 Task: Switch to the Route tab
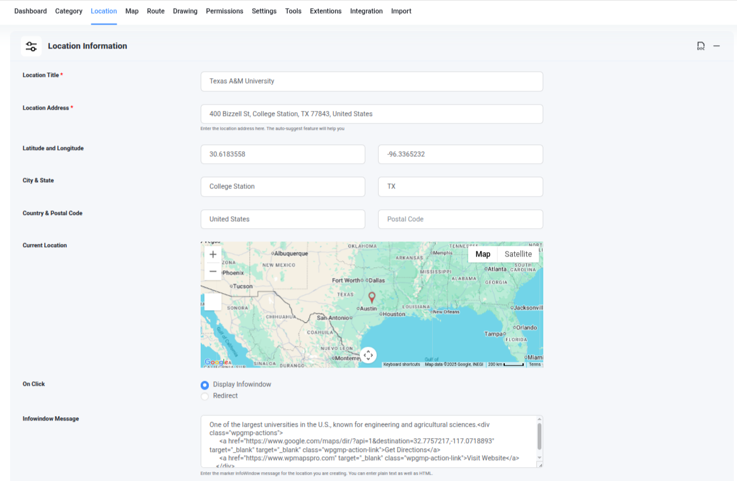pos(155,11)
